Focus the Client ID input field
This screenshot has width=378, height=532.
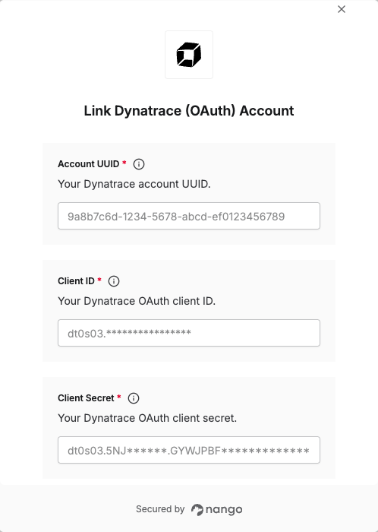click(189, 333)
